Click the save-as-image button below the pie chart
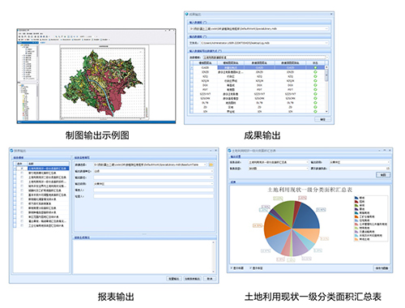The image size is (405, 308). pos(382,268)
